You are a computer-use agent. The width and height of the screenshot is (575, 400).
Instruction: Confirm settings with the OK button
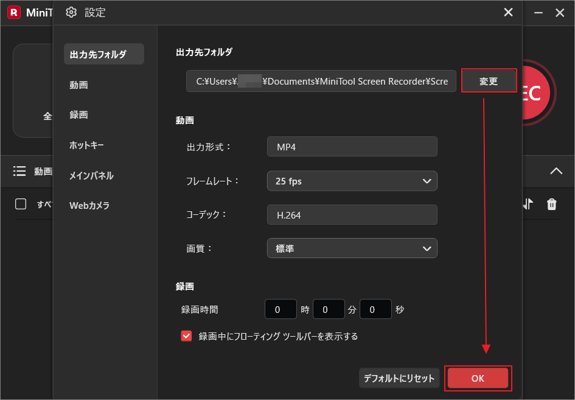[x=478, y=377]
